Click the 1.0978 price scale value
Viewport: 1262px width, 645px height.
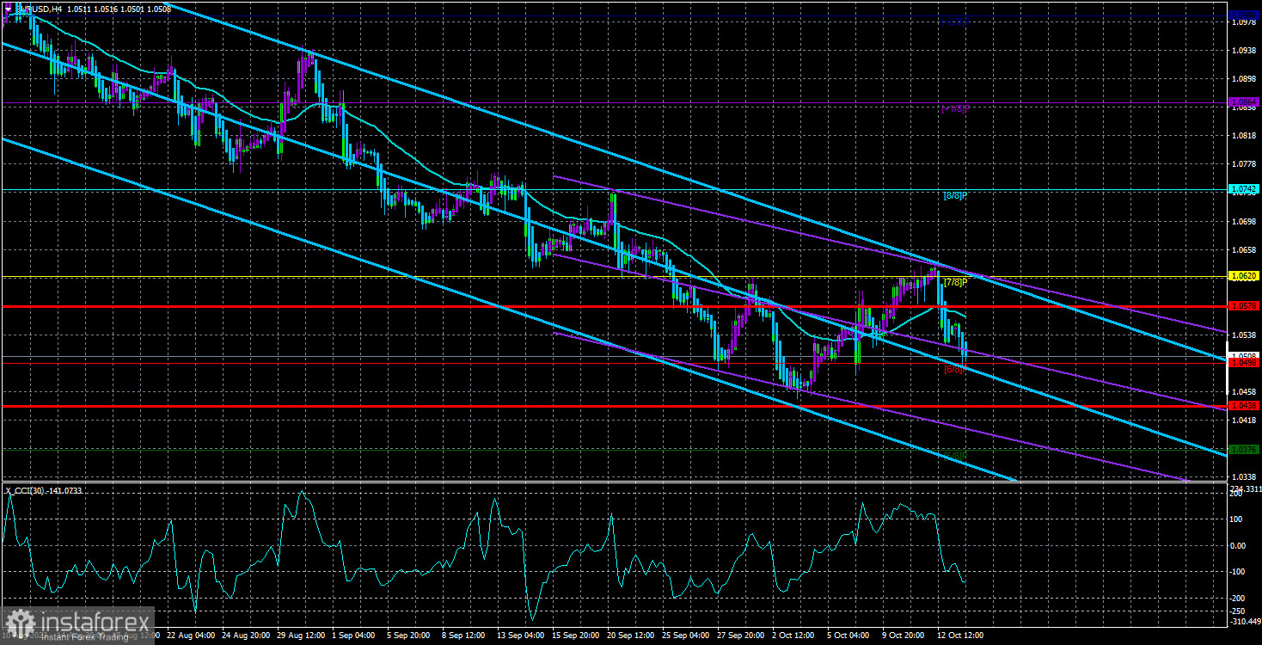point(1245,22)
